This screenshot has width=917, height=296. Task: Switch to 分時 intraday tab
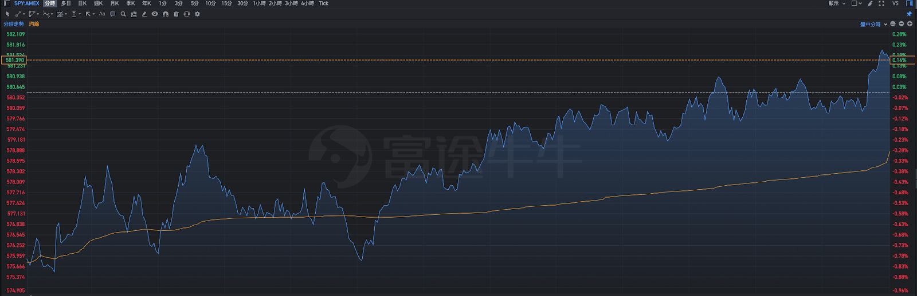pyautogui.click(x=50, y=3)
